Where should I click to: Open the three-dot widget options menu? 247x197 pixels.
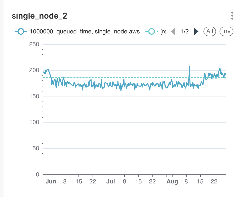(x=232, y=16)
